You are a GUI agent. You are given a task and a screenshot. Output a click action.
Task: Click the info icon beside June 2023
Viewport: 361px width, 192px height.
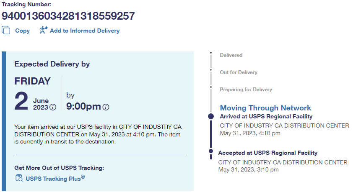point(53,107)
